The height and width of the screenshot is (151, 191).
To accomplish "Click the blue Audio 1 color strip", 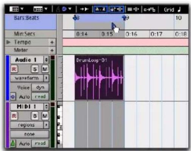I will point(8,78).
